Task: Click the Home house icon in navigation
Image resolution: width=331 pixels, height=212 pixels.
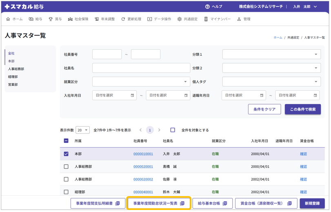Action: [8, 19]
